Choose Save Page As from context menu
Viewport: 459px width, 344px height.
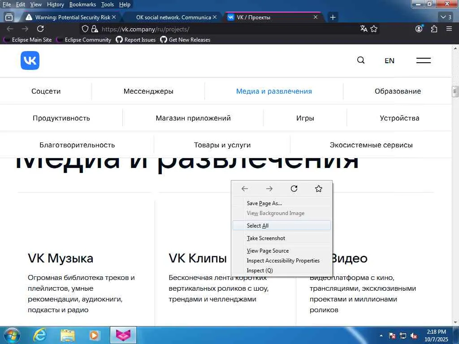[281, 203]
